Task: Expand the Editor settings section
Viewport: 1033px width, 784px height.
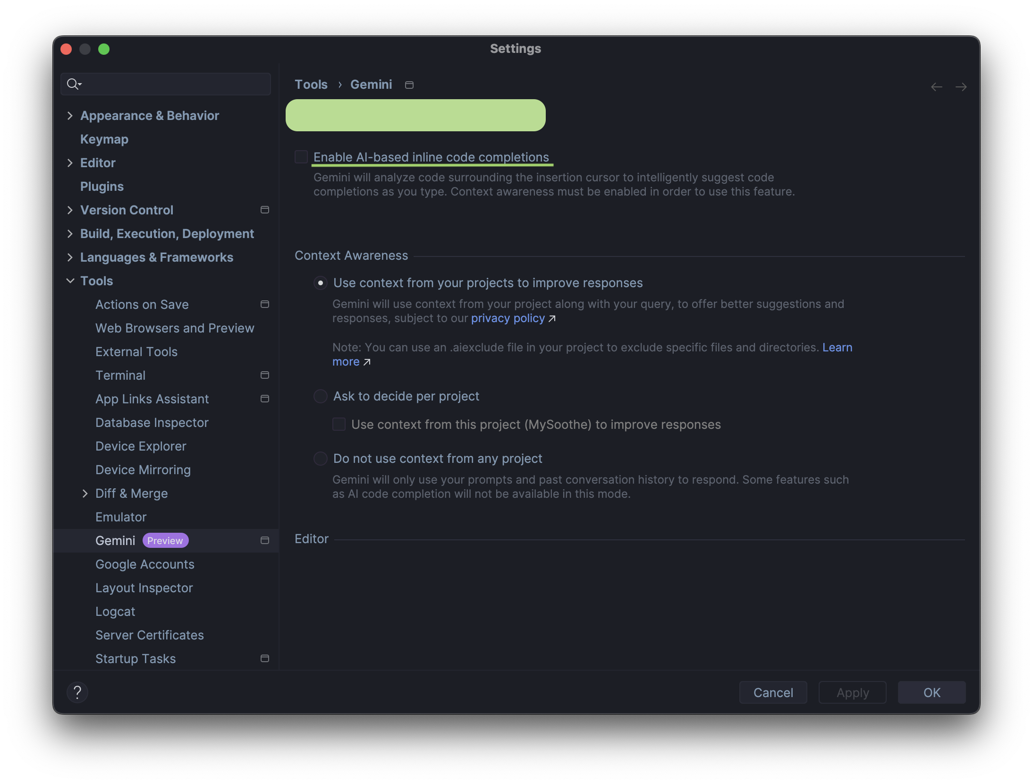Action: [70, 163]
